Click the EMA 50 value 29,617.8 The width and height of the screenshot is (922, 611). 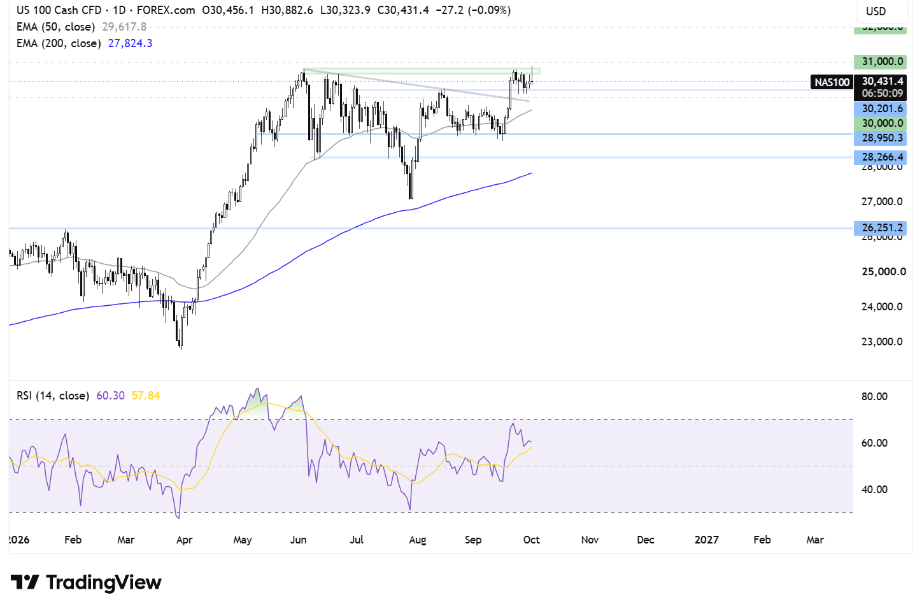pyautogui.click(x=124, y=27)
